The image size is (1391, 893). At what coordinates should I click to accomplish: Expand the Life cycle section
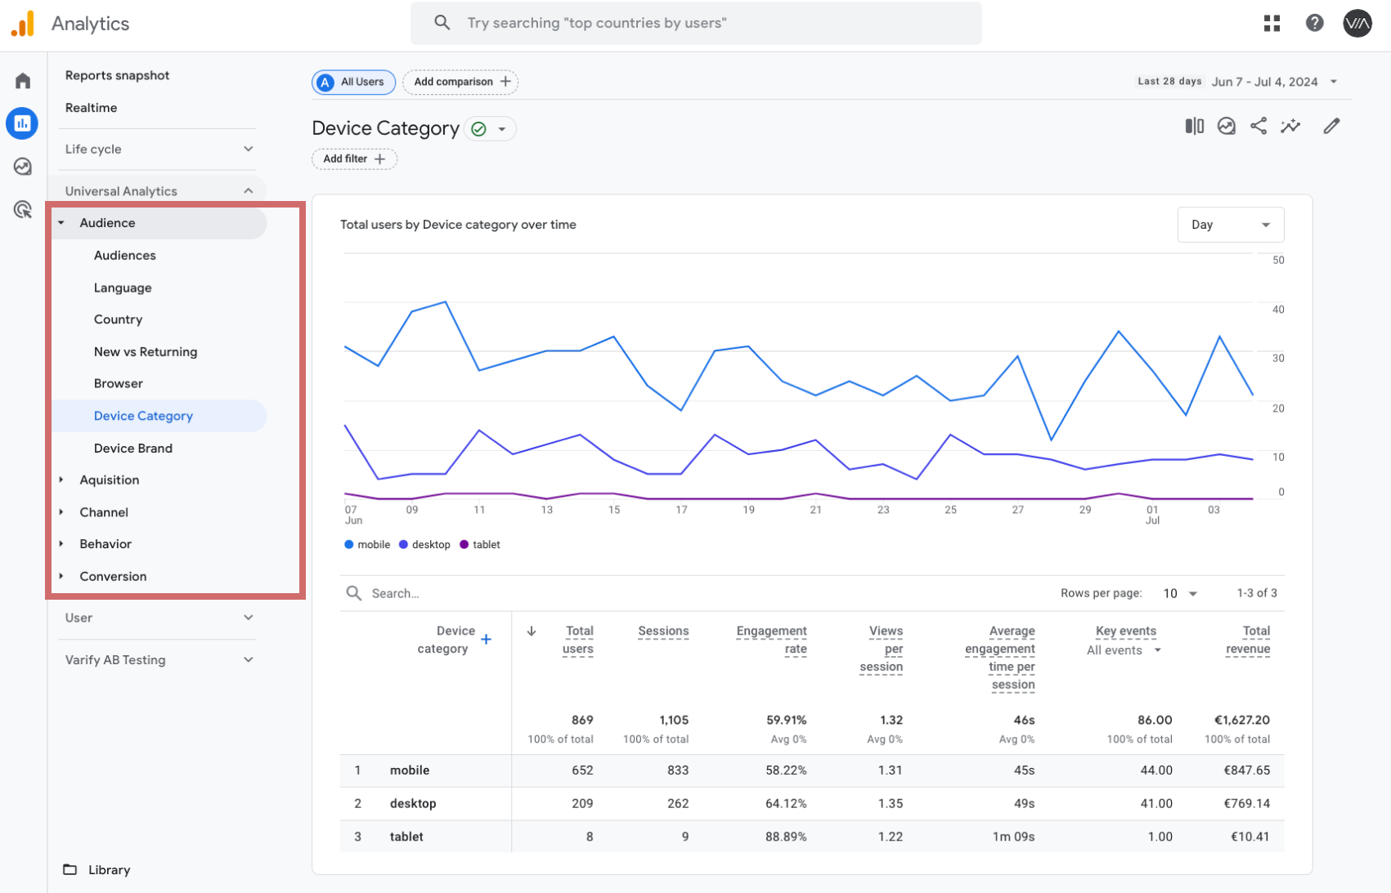point(159,150)
